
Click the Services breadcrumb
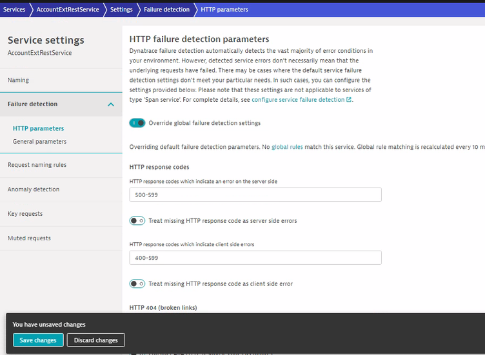click(x=14, y=10)
